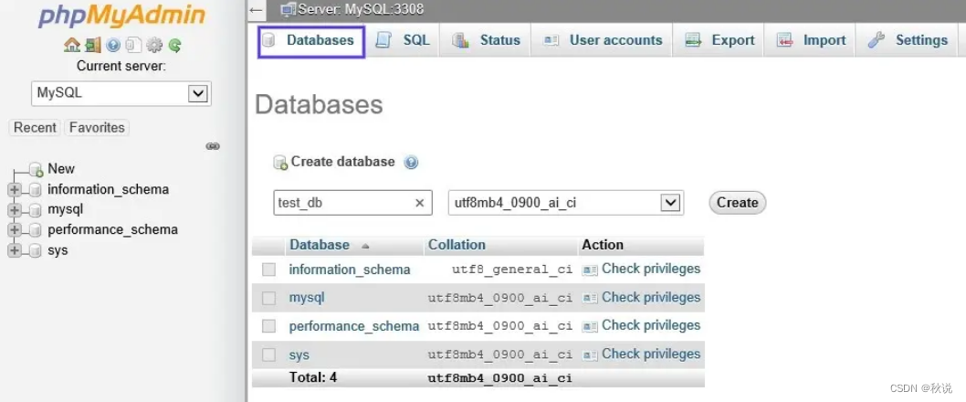This screenshot has width=966, height=402.
Task: Click cylinder icon next to information_schema in tree
Action: (35, 190)
